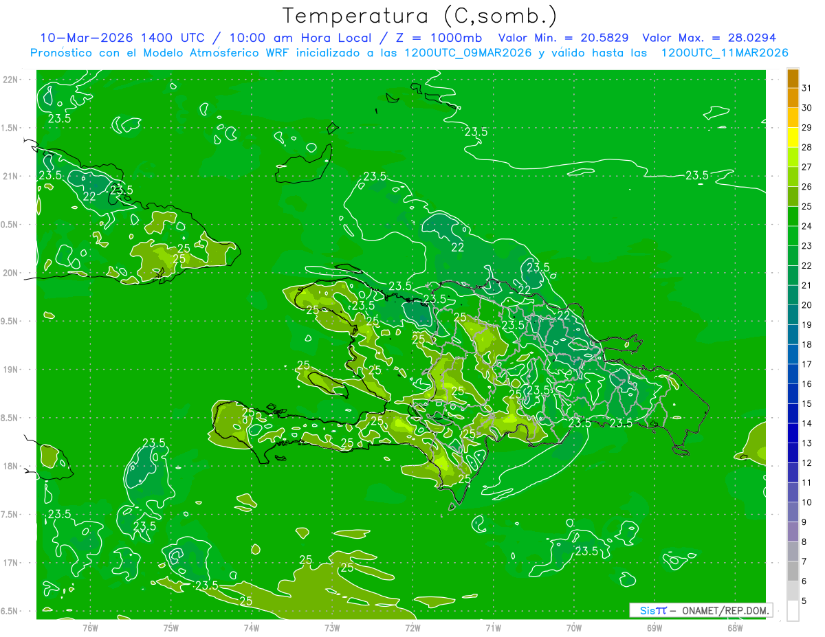The width and height of the screenshot is (825, 637).
Task: Click the orange swatch between 30 and 31
Action: coord(793,98)
